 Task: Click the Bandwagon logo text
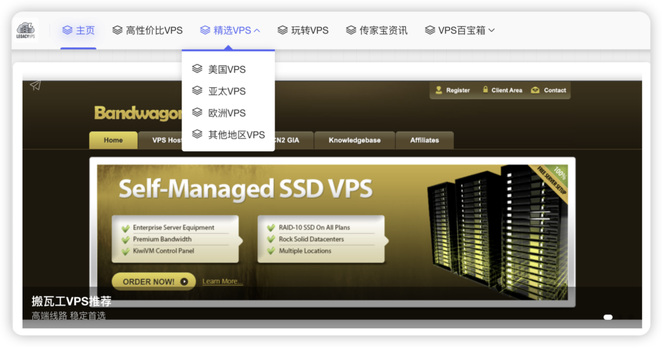coord(138,113)
